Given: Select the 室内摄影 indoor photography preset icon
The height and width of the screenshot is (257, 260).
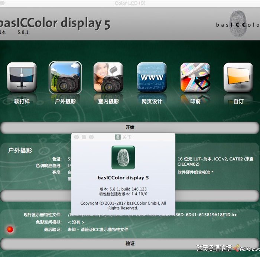Looking at the screenshot, I should (108, 77).
